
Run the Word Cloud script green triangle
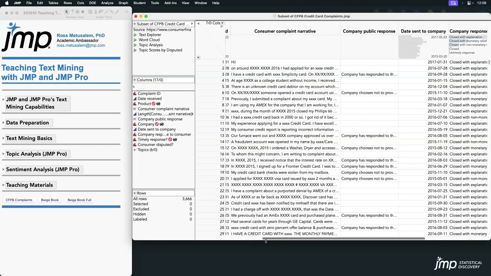(135, 40)
